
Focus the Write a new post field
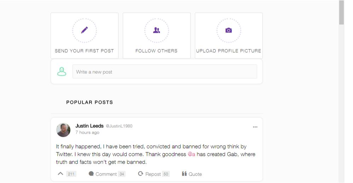point(164,72)
